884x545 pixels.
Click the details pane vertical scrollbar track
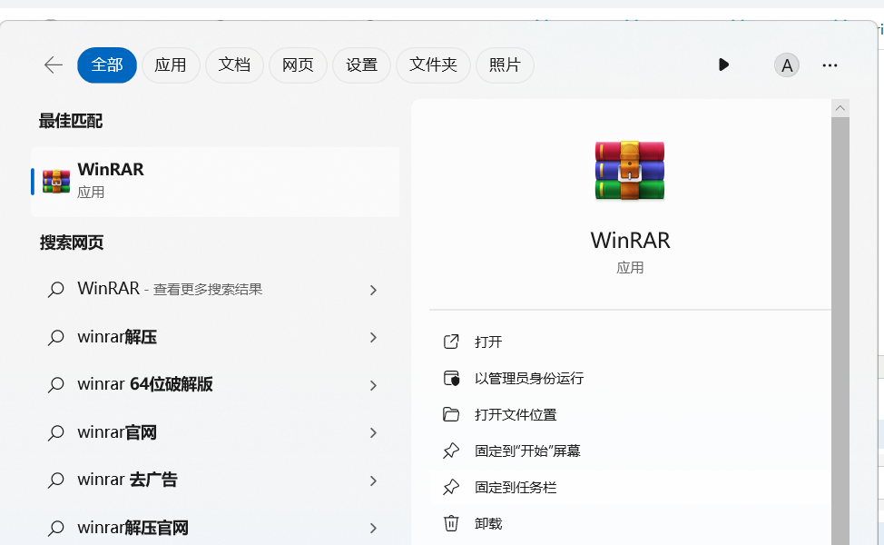(x=840, y=331)
